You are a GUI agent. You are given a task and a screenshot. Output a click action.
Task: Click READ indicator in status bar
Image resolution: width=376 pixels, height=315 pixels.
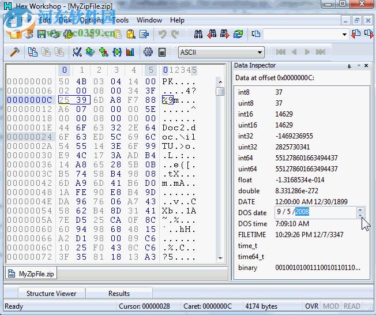click(x=352, y=306)
